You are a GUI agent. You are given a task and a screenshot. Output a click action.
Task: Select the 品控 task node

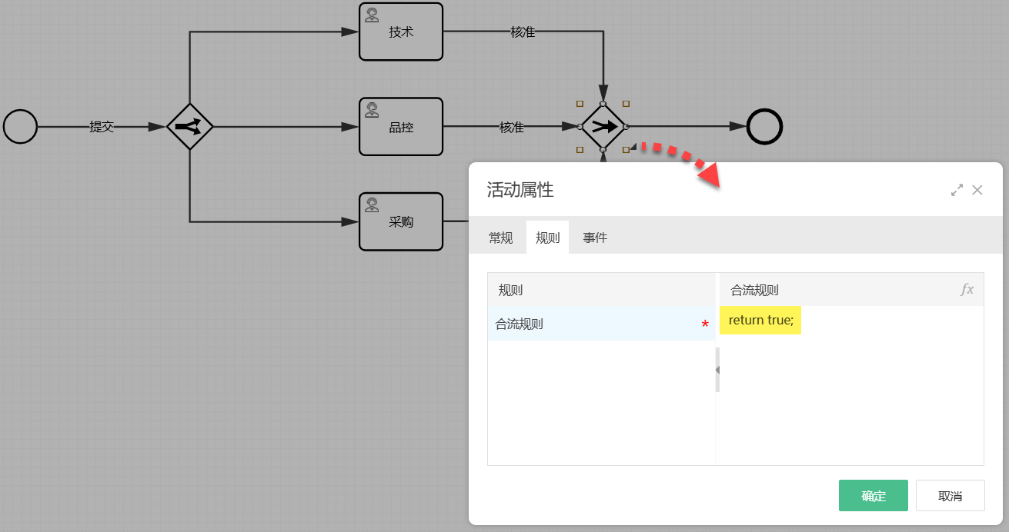[x=401, y=127]
